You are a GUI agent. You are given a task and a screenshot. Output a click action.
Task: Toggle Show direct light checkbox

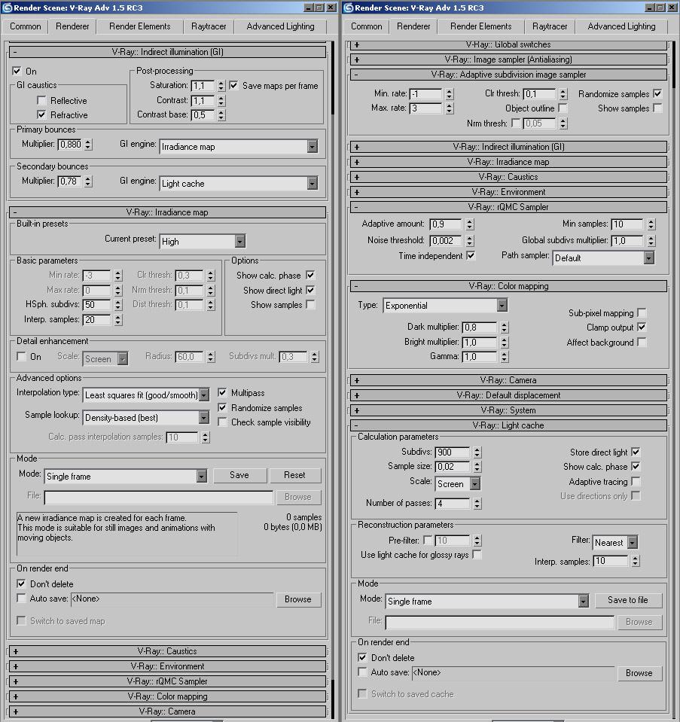click(310, 290)
